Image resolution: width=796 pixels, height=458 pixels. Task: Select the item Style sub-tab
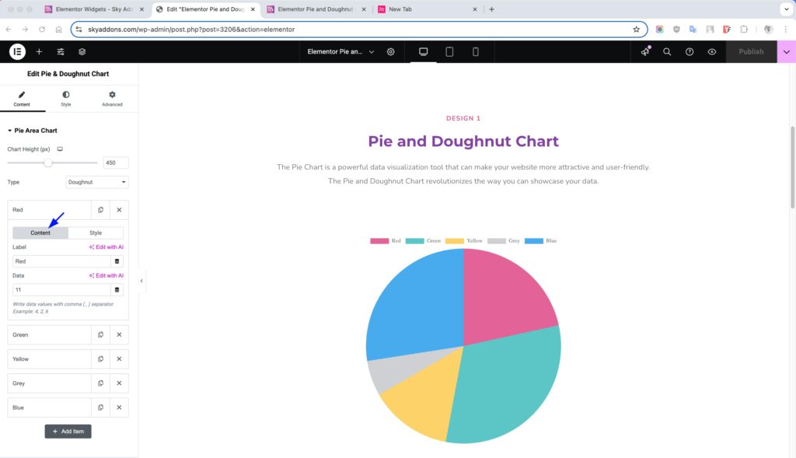coord(96,232)
